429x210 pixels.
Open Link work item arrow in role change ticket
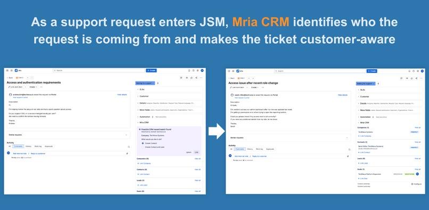(x=247, y=87)
